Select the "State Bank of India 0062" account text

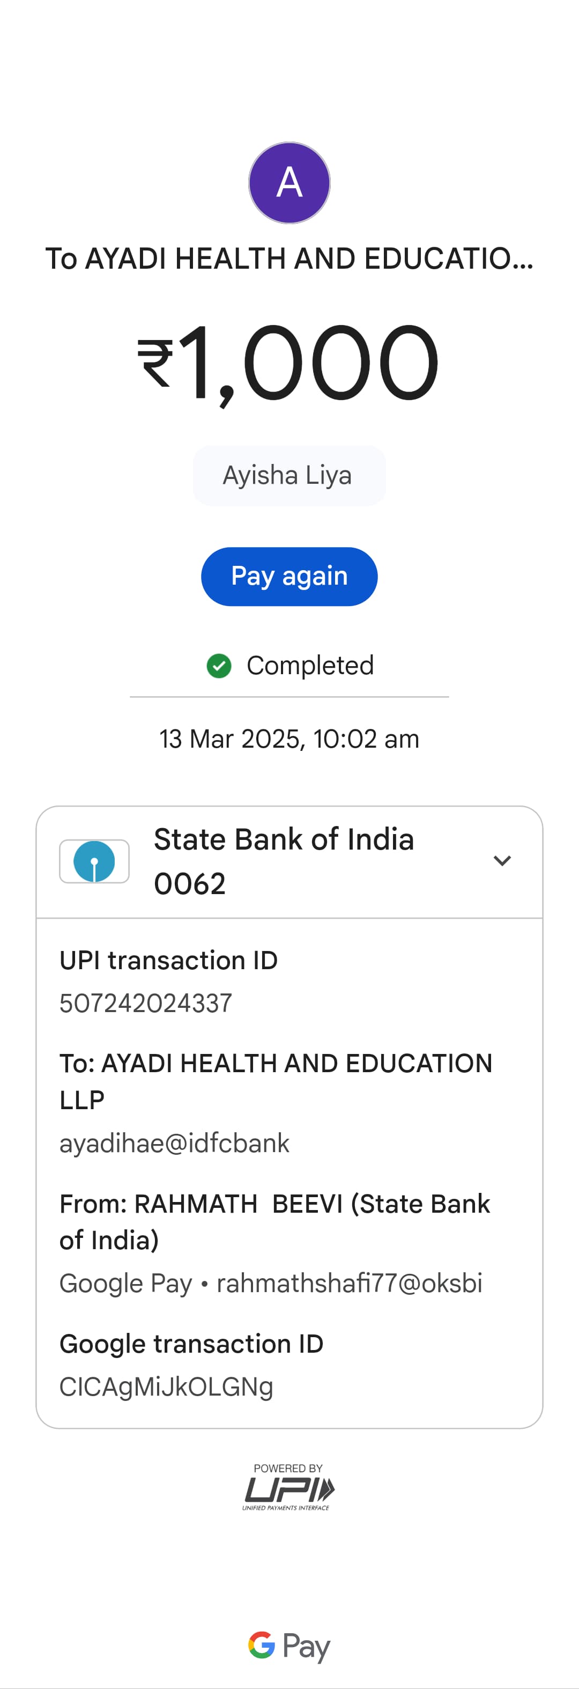(x=284, y=861)
